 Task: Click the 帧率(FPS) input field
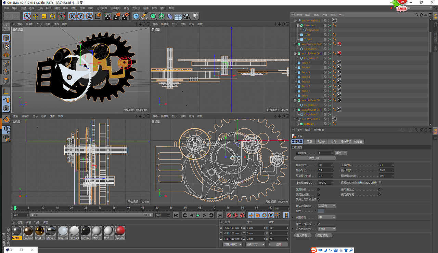pyautogui.click(x=325, y=165)
